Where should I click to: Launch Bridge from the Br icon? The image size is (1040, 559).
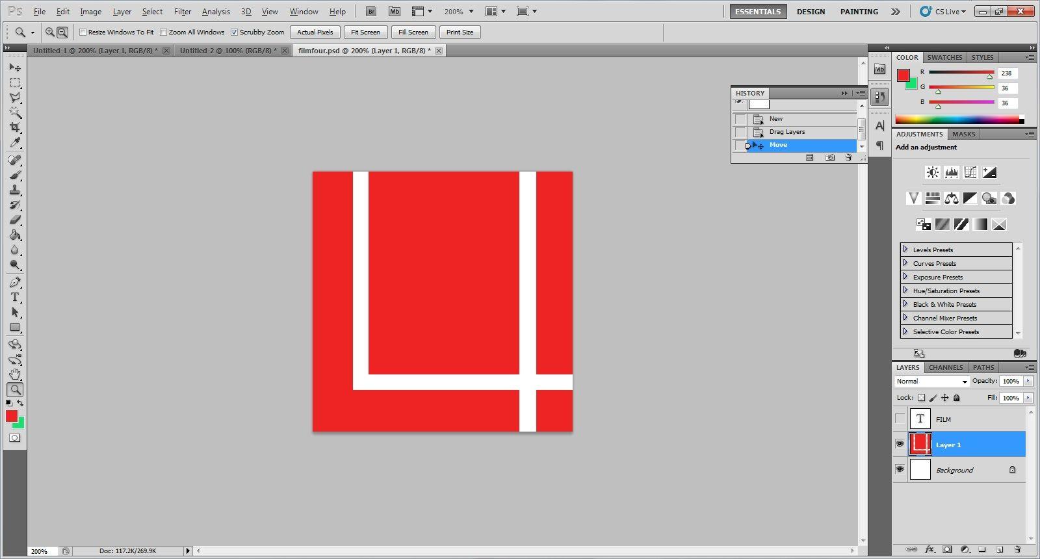pyautogui.click(x=370, y=11)
